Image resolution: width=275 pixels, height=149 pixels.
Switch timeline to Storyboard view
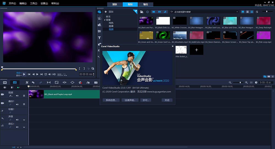click(5, 82)
